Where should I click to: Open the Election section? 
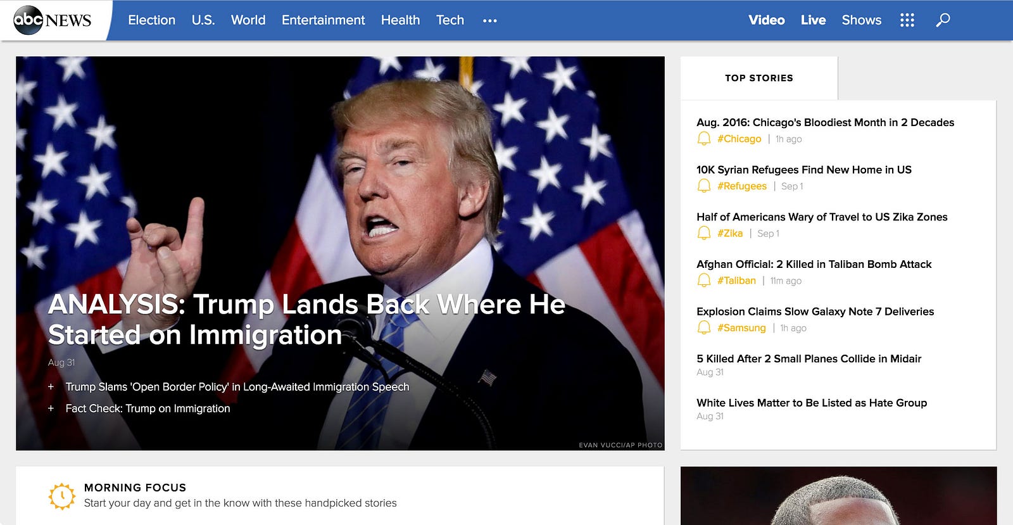pyautogui.click(x=151, y=20)
